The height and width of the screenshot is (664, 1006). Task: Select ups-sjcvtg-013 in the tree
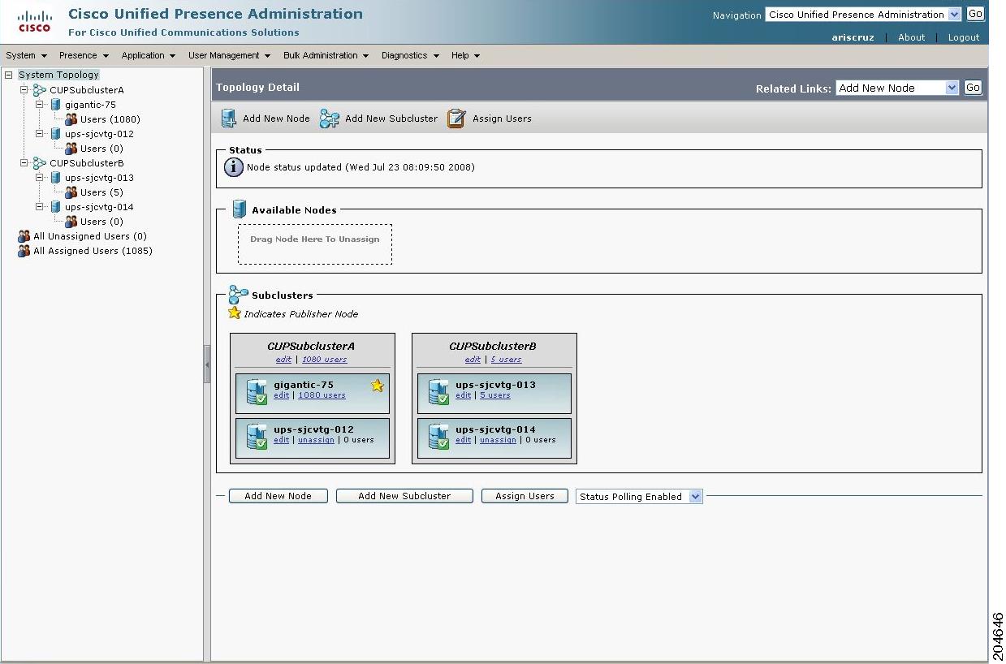click(99, 178)
